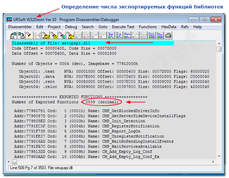Click the Save Disassembly Text icon
This screenshot has height=178, width=229.
pyautogui.click(x=21, y=35)
